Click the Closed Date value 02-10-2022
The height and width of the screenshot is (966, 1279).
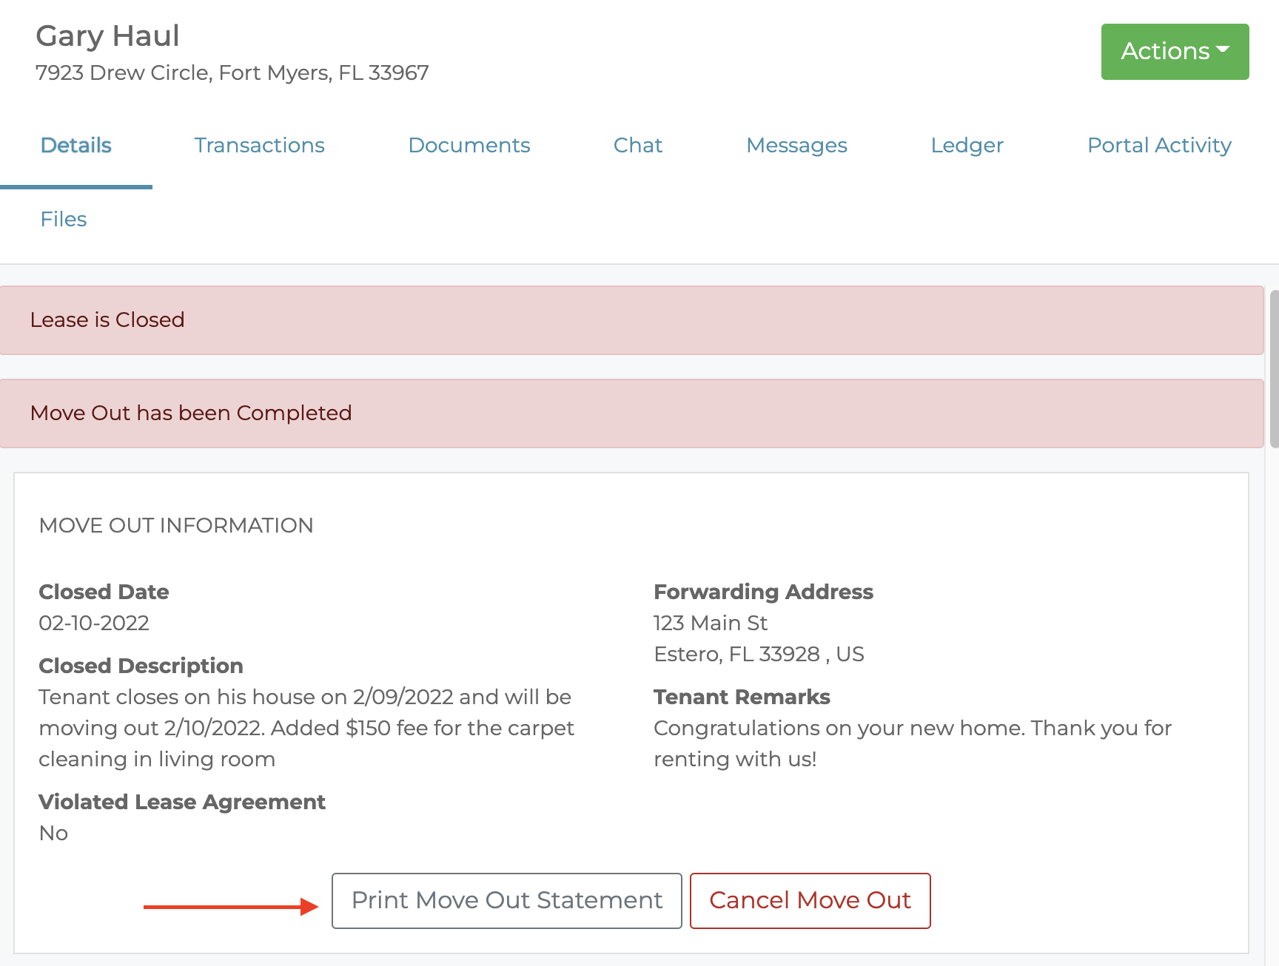click(x=94, y=623)
